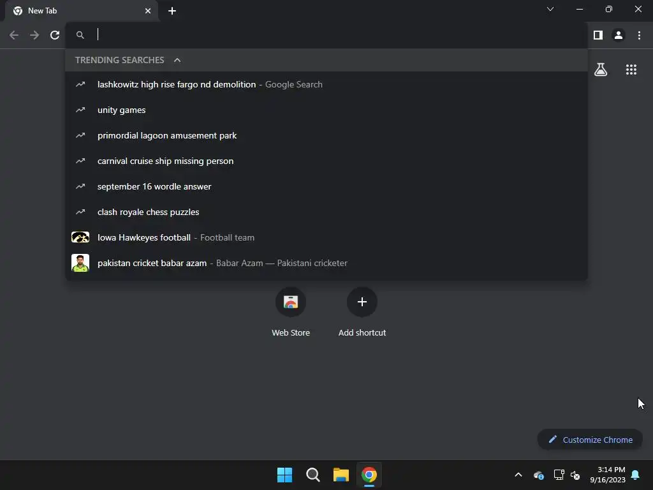This screenshot has width=653, height=490.
Task: Show hidden system tray icons
Action: pos(518,475)
